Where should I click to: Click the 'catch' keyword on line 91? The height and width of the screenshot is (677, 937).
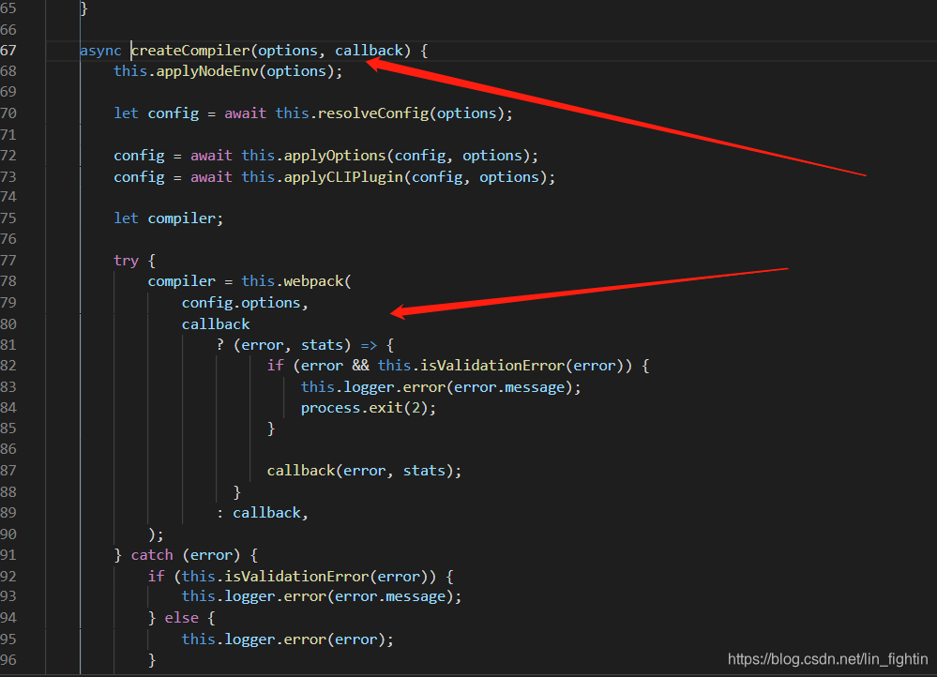(x=152, y=555)
